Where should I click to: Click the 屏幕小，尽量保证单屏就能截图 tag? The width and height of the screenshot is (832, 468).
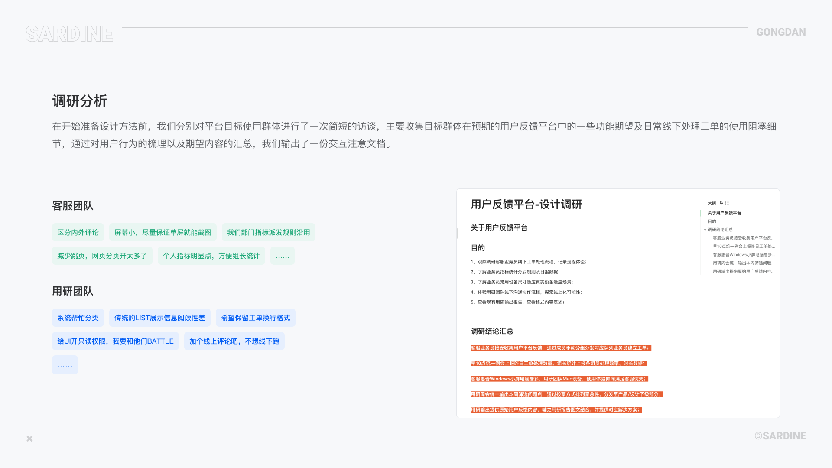(163, 232)
